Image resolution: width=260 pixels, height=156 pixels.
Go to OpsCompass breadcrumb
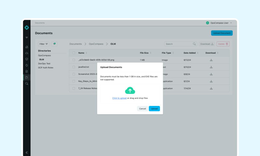tap(96, 44)
